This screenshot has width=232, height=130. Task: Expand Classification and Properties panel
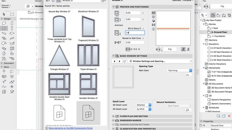pyautogui.click(x=113, y=129)
